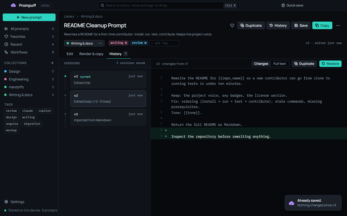Open All prompts in the sidebar
Image resolution: width=347 pixels, height=216 pixels.
click(29, 29)
